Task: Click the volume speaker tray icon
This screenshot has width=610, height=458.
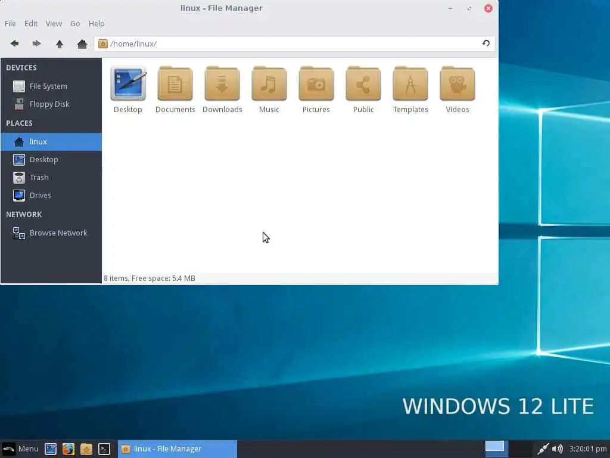Action: coord(558,449)
